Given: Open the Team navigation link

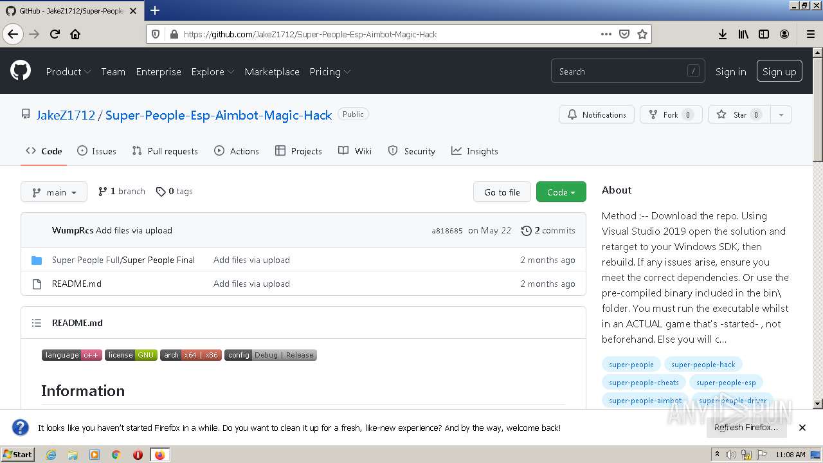Looking at the screenshot, I should [x=113, y=71].
